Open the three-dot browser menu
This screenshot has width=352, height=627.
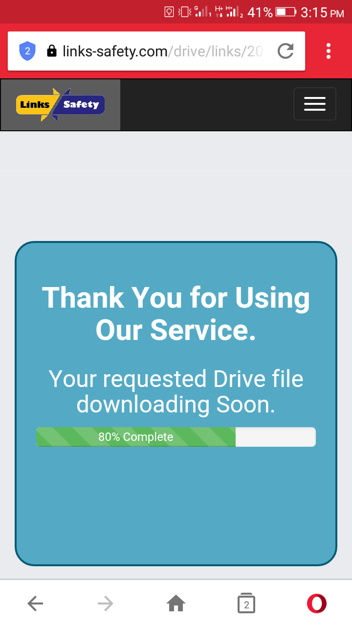coord(329,51)
